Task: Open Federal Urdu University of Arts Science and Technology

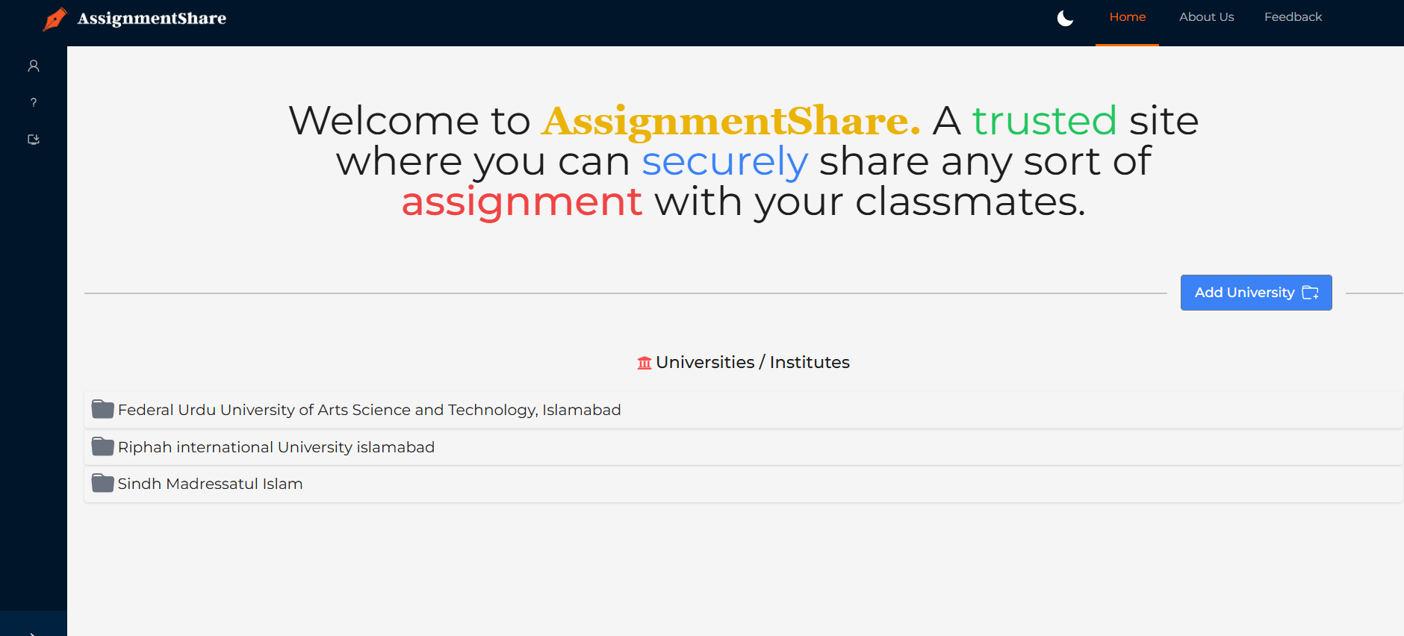Action: (x=369, y=410)
